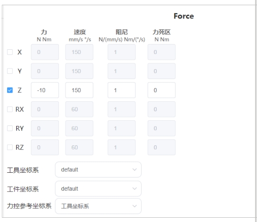Open the 工件坐标系 default dropdown
The height and width of the screenshot is (222, 257).
tap(98, 189)
